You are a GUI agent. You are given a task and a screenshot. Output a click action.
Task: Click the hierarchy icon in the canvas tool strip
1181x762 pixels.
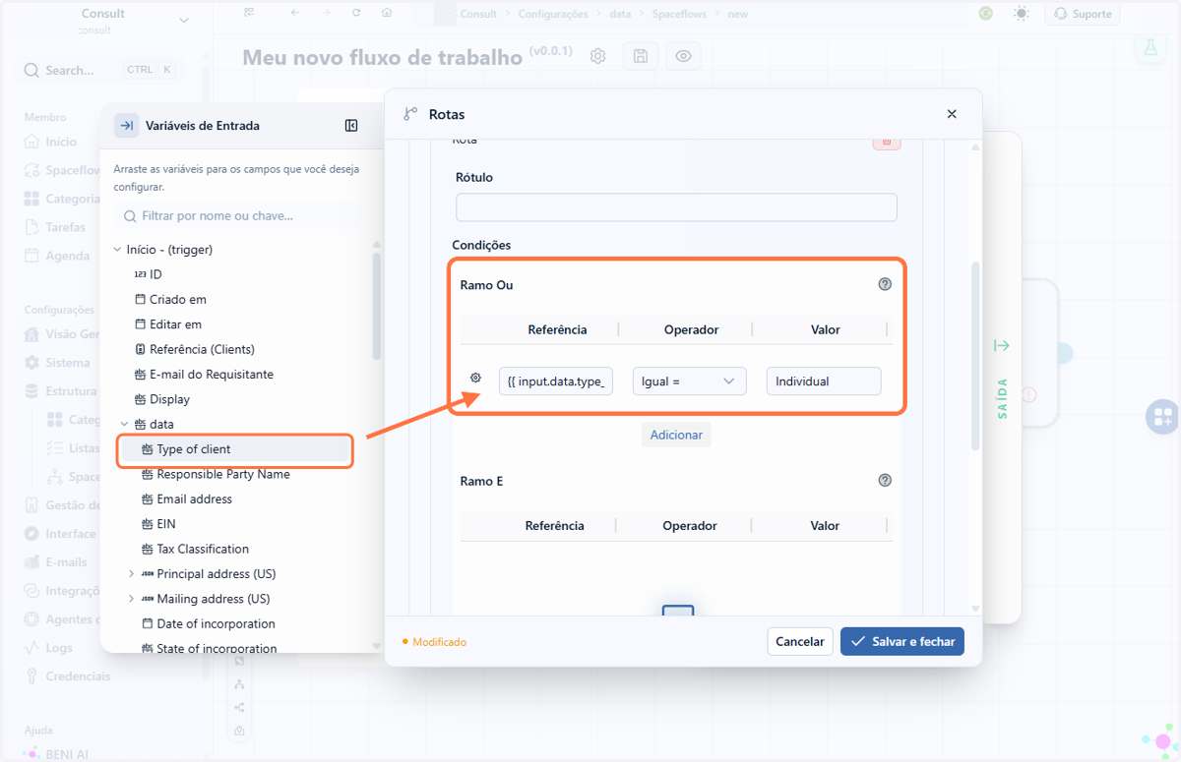[x=240, y=683]
